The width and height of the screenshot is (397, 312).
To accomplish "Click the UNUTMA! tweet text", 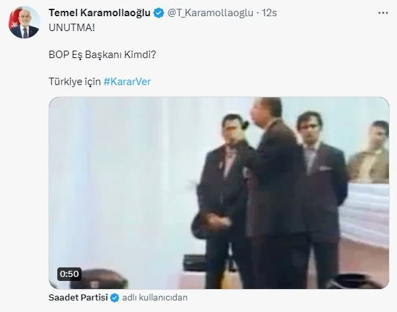I will [x=71, y=28].
